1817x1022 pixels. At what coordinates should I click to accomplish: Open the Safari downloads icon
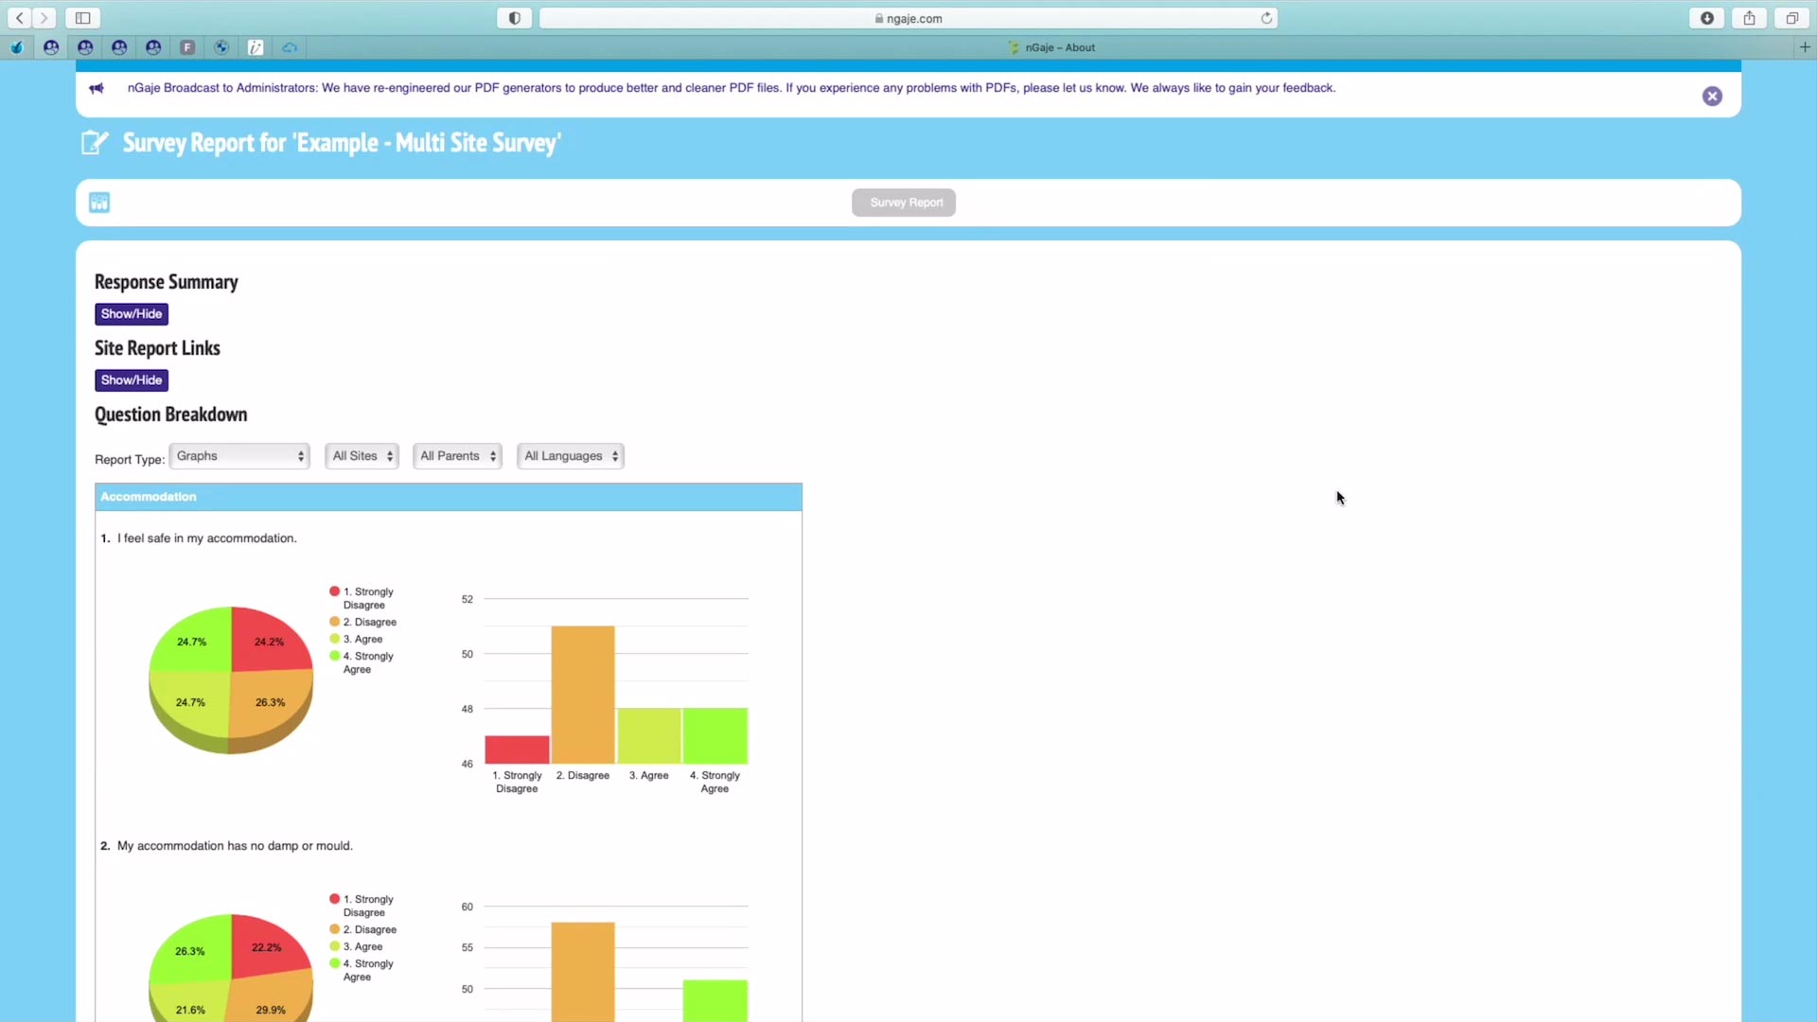(x=1707, y=18)
